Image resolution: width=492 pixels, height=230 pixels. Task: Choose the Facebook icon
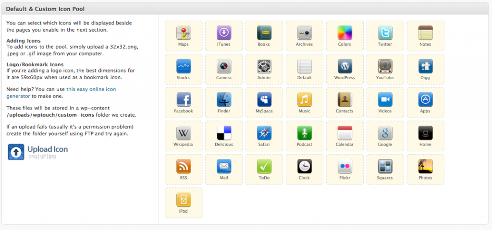[x=184, y=100]
